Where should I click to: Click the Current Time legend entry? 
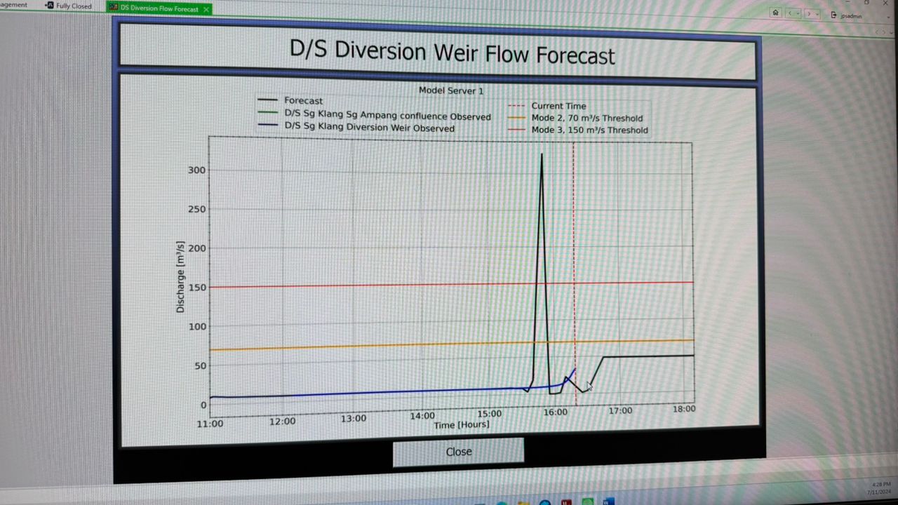(x=558, y=106)
